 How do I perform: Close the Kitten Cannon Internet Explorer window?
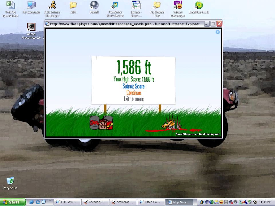(x=219, y=24)
